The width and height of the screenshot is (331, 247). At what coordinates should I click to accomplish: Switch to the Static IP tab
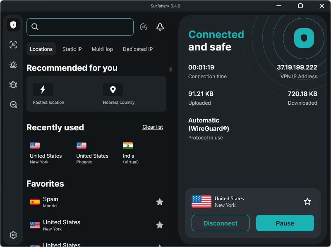72,49
